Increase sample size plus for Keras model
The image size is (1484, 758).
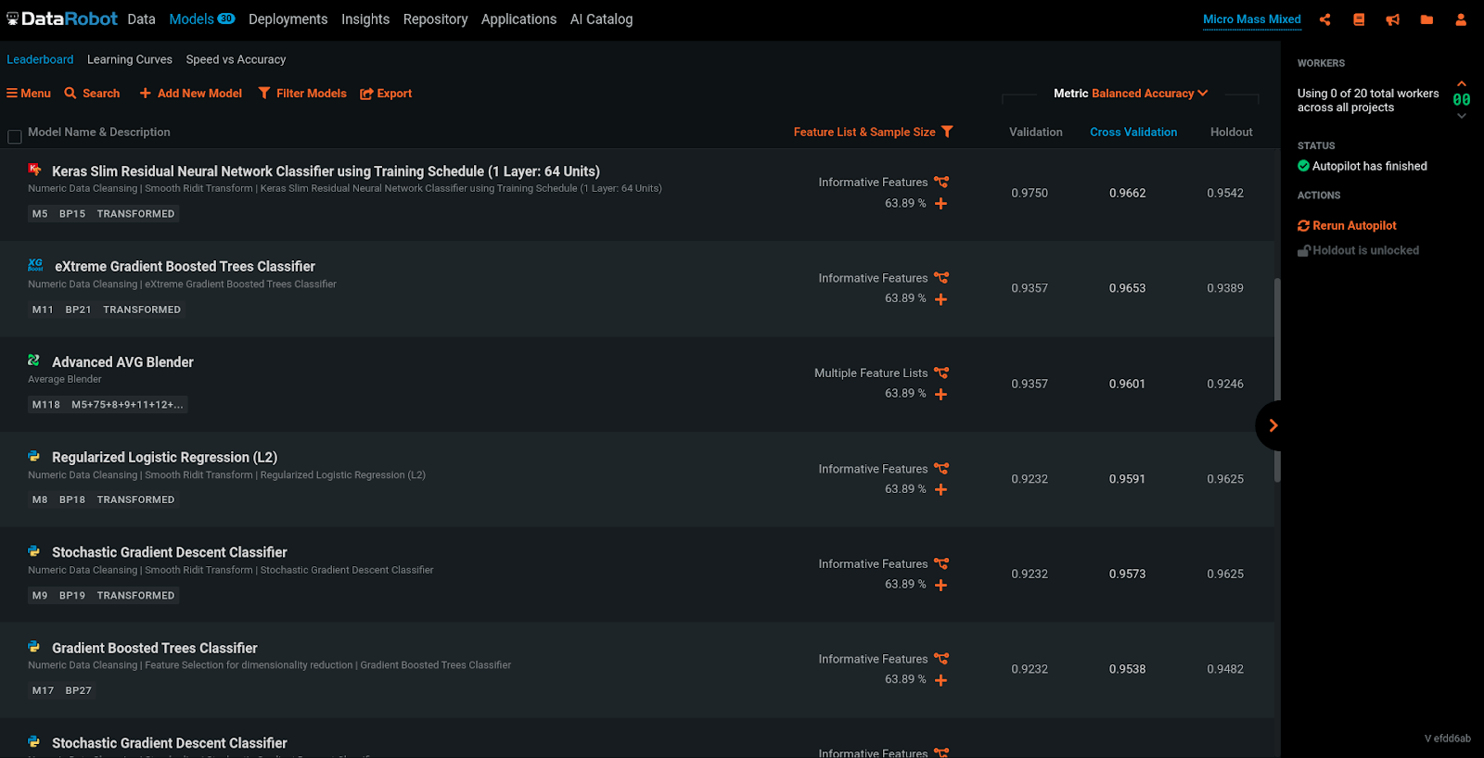(x=940, y=204)
